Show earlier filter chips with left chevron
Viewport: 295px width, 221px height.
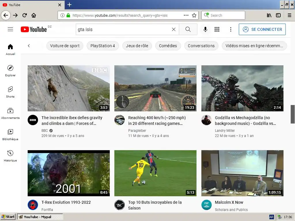click(x=29, y=46)
